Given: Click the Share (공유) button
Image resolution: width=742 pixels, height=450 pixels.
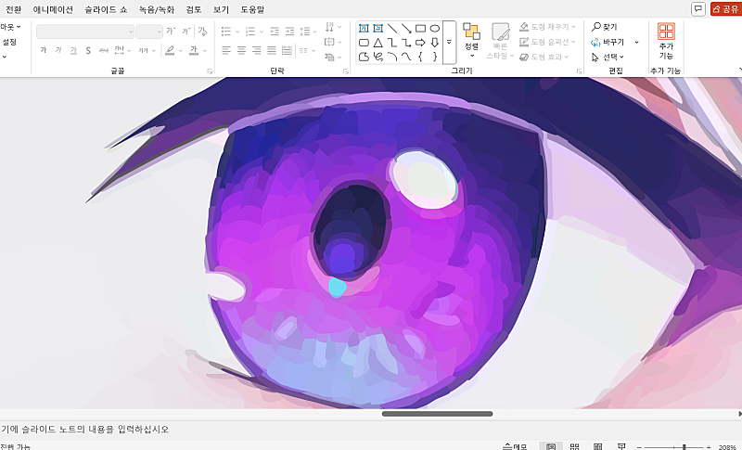Looking at the screenshot, I should pos(725,8).
